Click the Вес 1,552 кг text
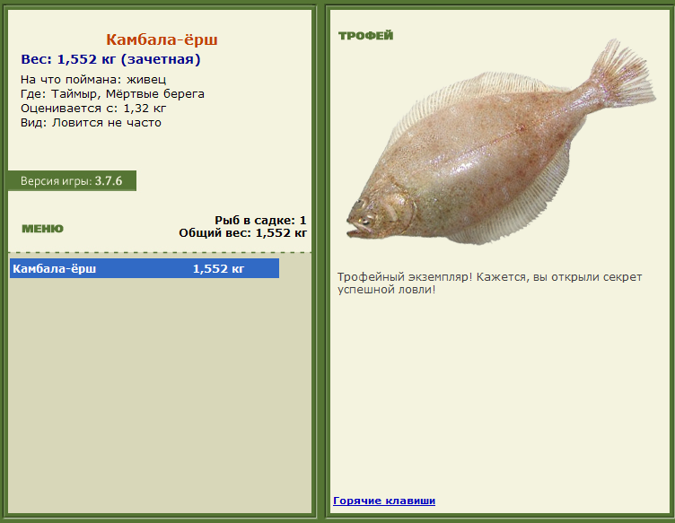This screenshot has height=523, width=675. 110,59
